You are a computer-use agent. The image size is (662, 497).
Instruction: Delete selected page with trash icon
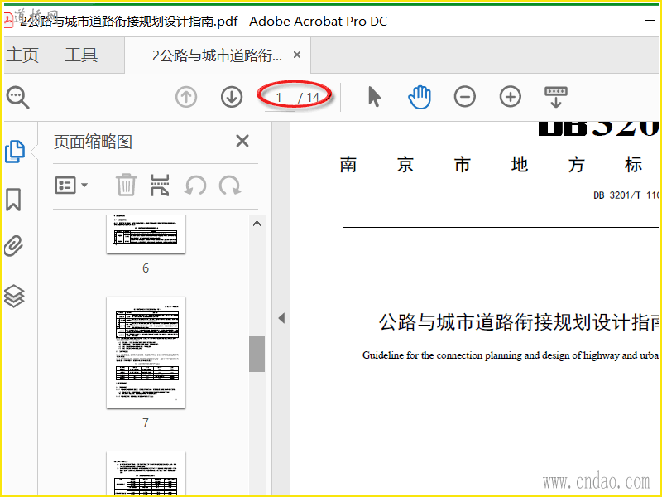tap(127, 185)
